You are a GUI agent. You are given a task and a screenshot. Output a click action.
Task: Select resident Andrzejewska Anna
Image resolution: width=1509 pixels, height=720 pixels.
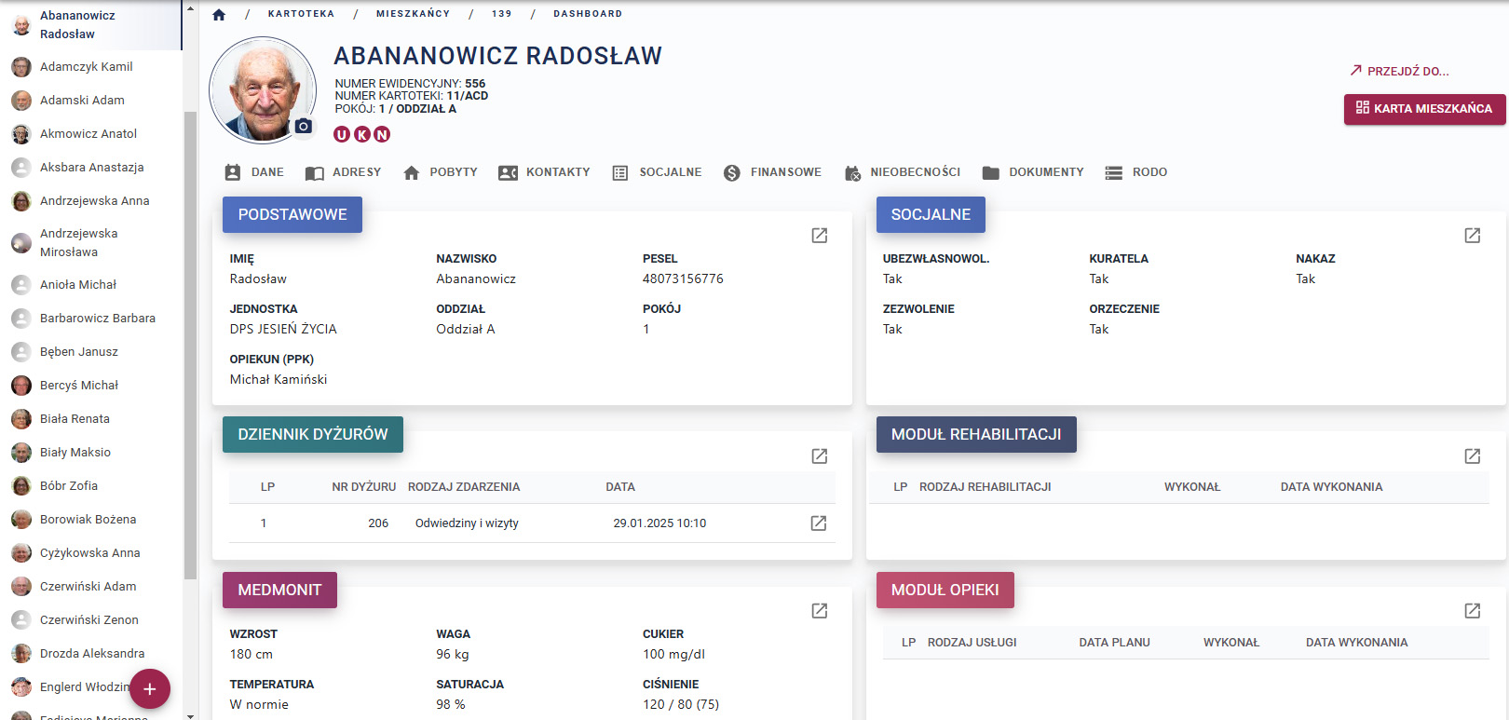[x=91, y=201]
